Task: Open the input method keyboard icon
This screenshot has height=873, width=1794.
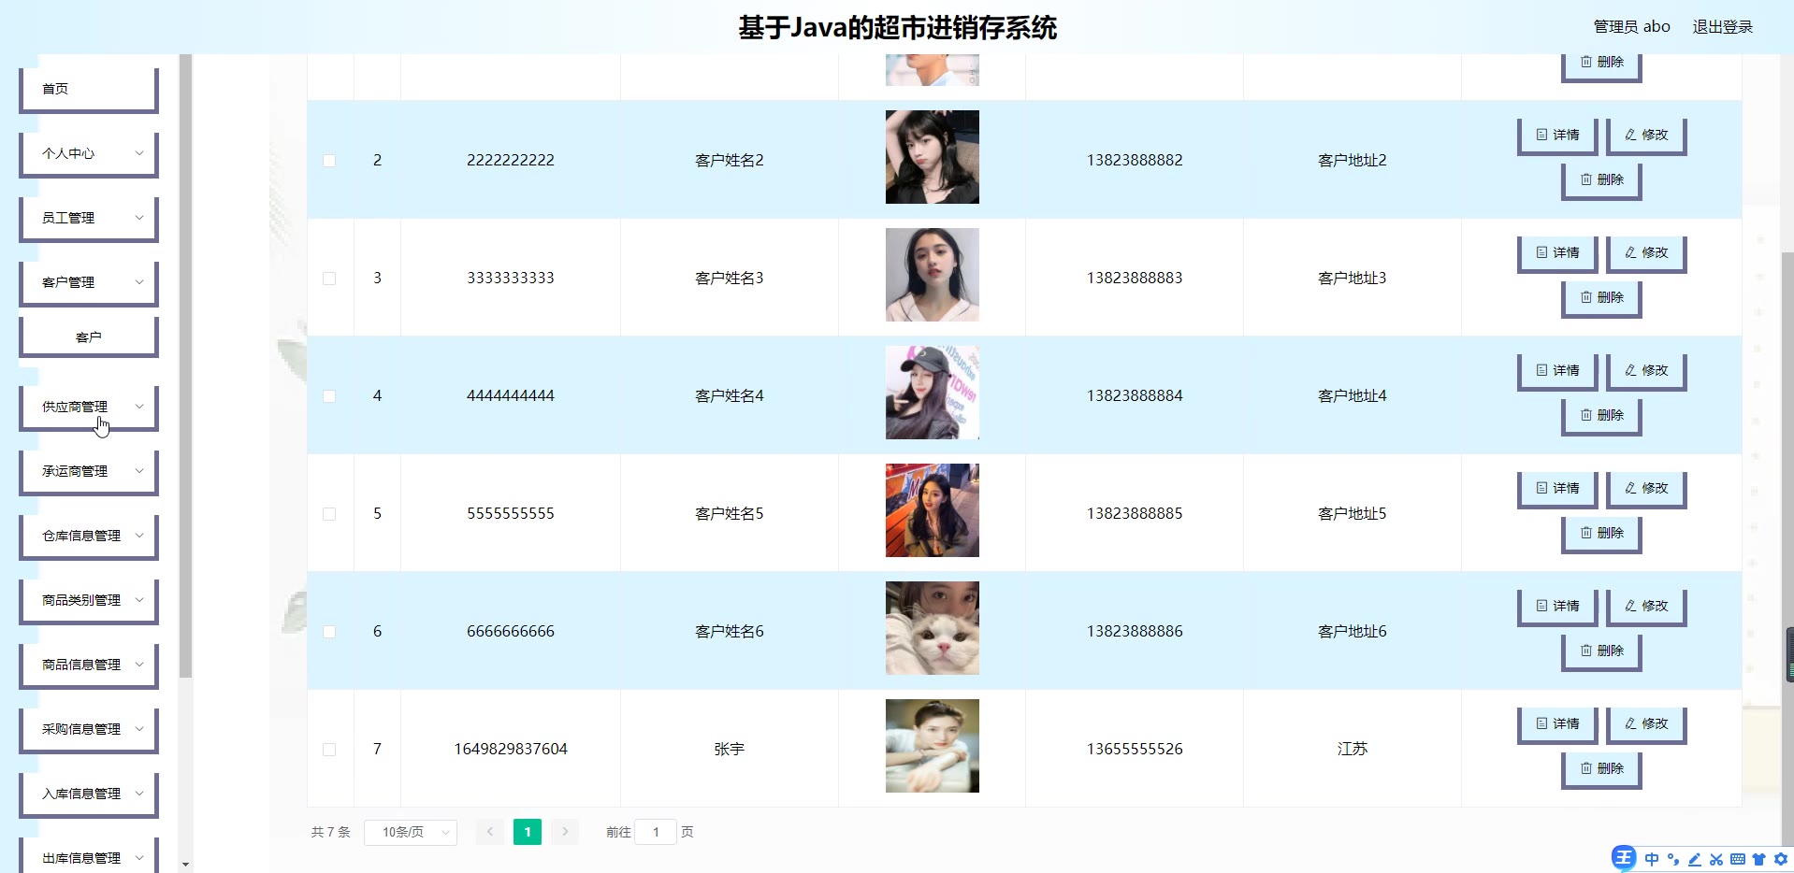Action: point(1738,859)
